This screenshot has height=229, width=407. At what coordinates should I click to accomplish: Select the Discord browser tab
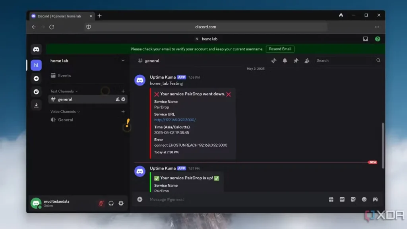click(x=60, y=16)
